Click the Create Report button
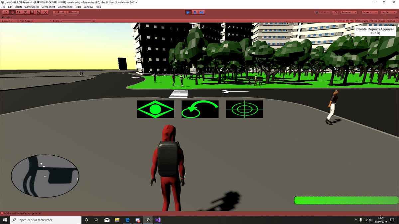Image resolution: width=399 pixels, height=224 pixels. click(375, 31)
